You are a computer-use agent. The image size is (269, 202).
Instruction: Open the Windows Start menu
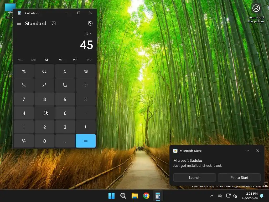coord(111,196)
